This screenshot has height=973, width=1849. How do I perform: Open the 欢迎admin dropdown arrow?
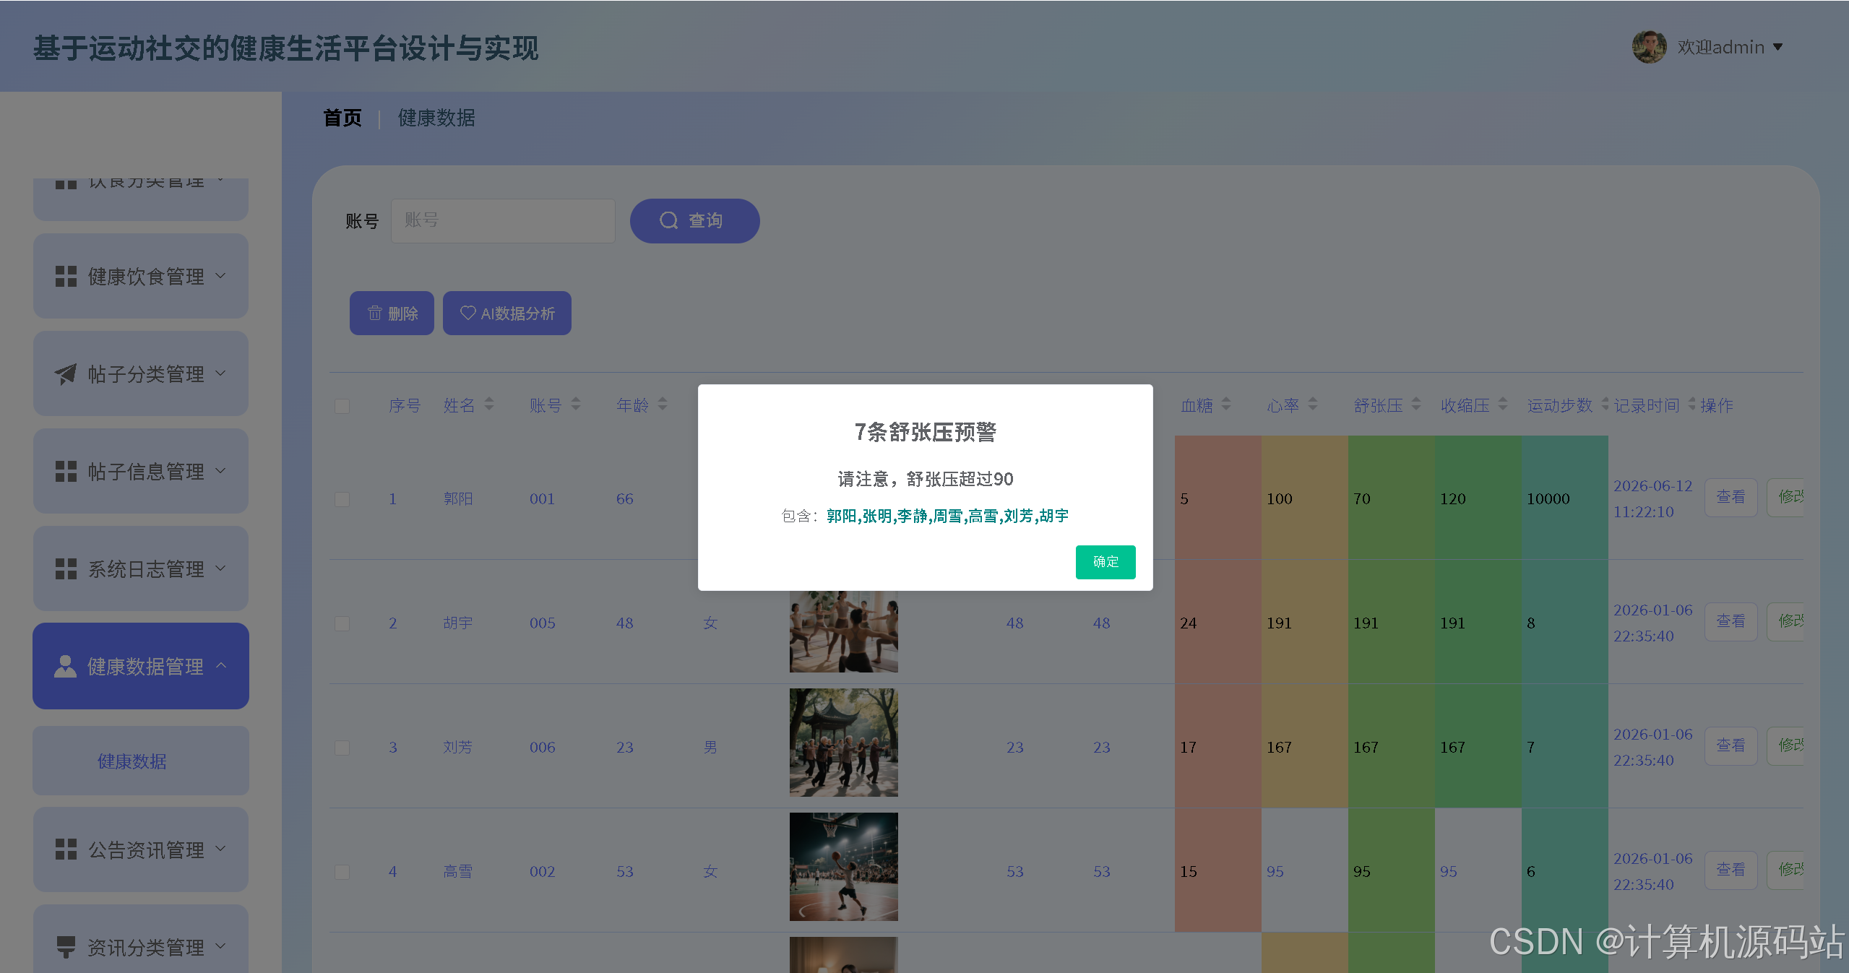pyautogui.click(x=1778, y=48)
